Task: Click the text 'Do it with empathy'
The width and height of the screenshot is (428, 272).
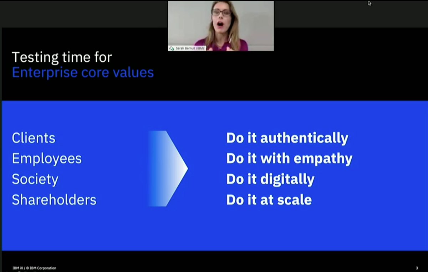Action: point(289,159)
